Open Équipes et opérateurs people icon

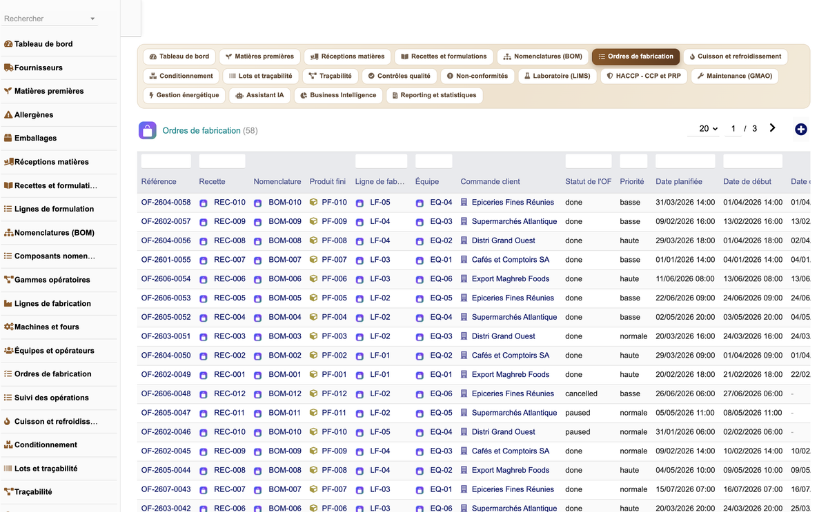[8, 350]
